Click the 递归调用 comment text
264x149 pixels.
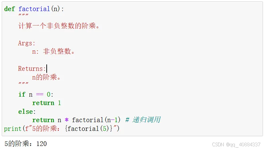[146, 120]
